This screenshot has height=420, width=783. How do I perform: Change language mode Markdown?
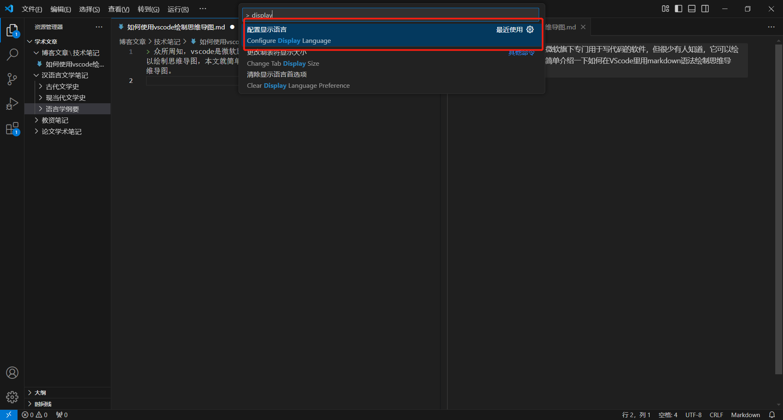tap(745, 415)
